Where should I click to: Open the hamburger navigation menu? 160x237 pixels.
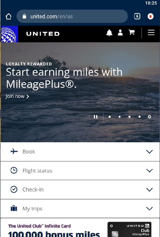point(151,33)
